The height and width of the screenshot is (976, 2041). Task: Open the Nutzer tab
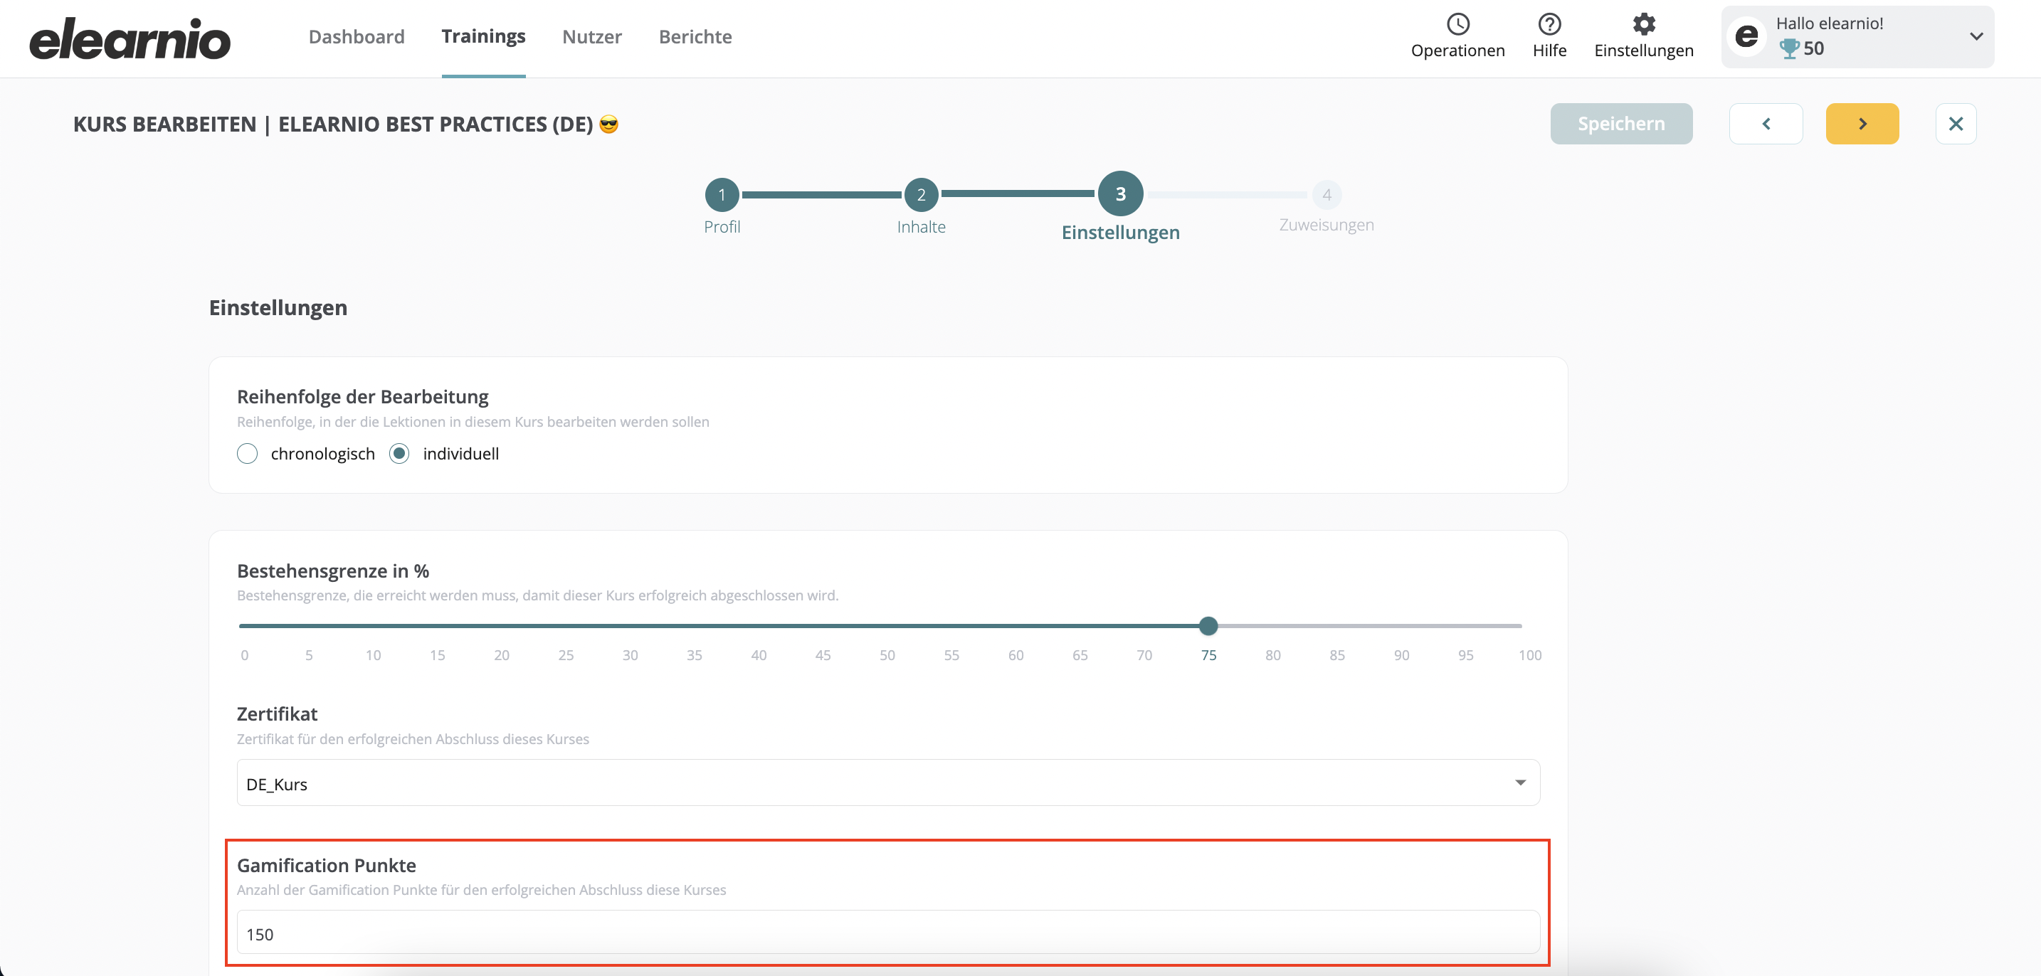(592, 36)
